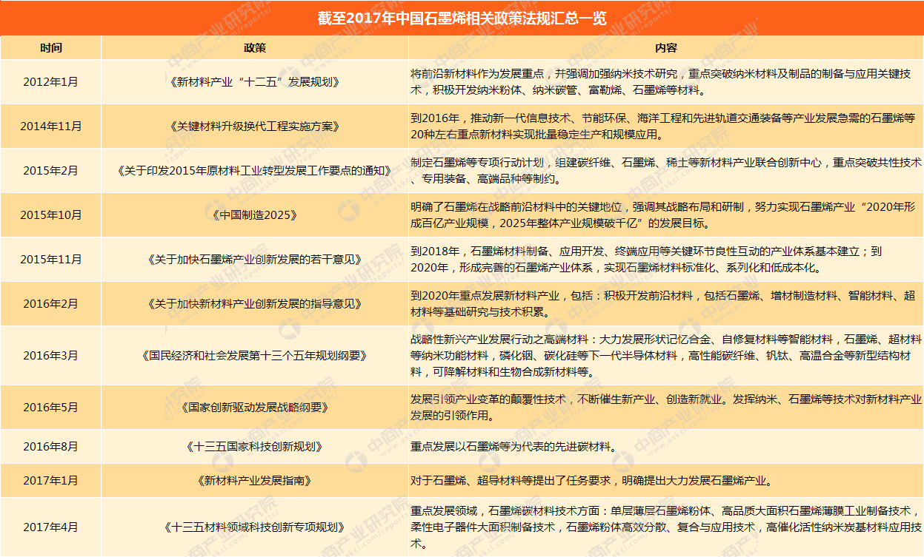Viewport: 924px width, 557px height.
Task: Select policy 《新材料产业"十二五"发展规划》
Action: (254, 82)
